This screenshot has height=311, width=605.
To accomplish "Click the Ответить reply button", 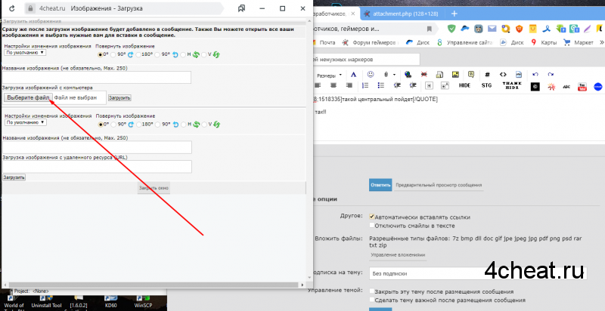I will click(x=380, y=185).
